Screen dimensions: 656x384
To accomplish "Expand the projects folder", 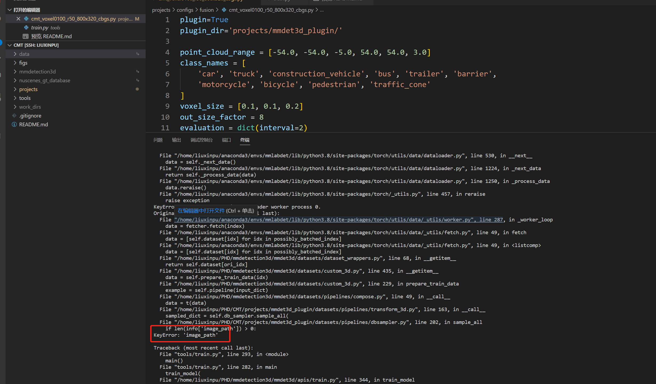I will pos(15,89).
